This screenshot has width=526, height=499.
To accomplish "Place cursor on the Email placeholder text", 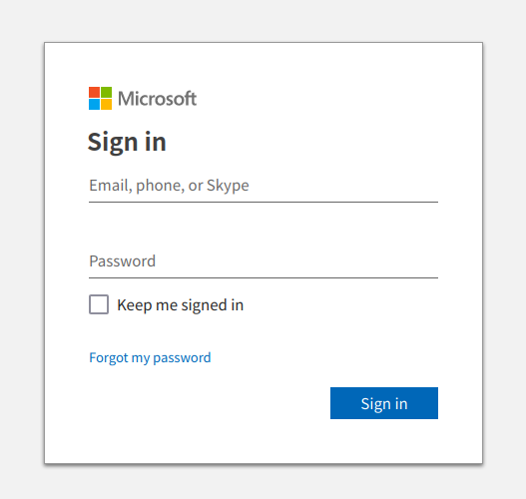I will 169,186.
